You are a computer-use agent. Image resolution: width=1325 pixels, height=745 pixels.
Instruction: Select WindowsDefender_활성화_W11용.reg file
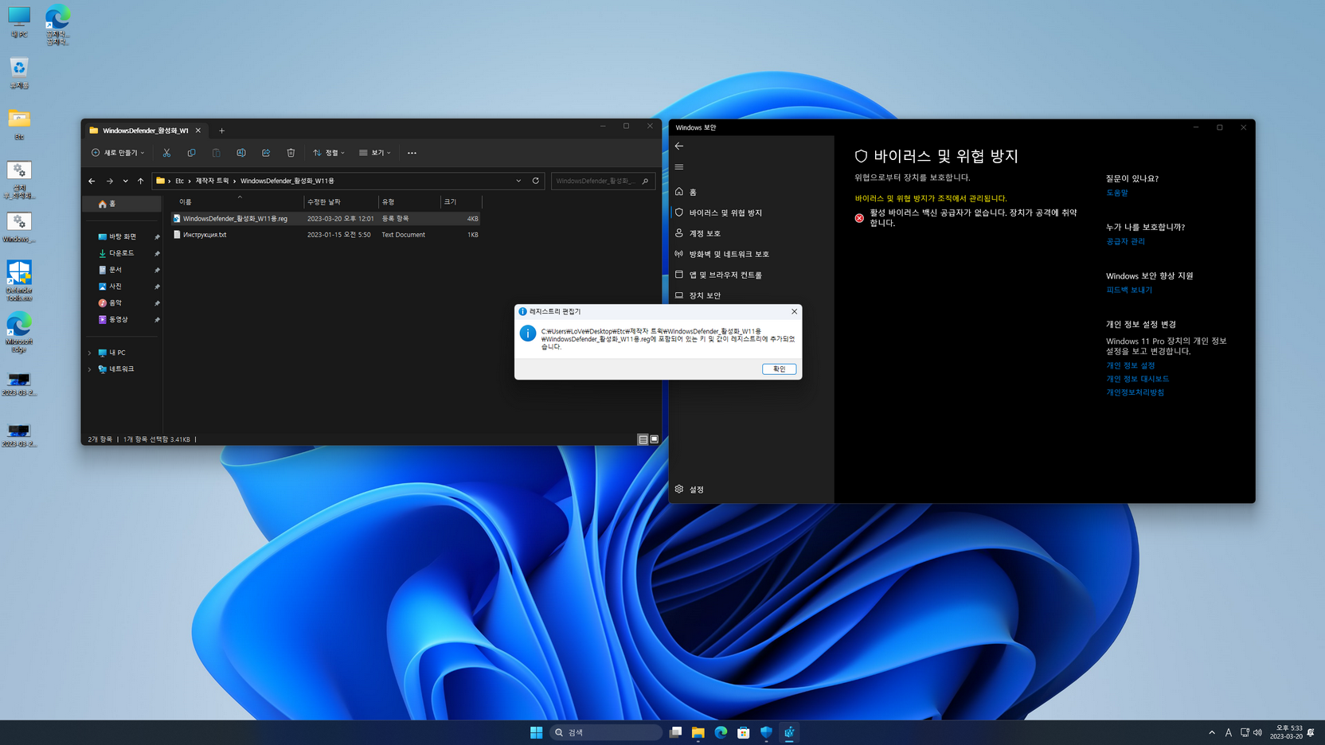tap(326, 218)
